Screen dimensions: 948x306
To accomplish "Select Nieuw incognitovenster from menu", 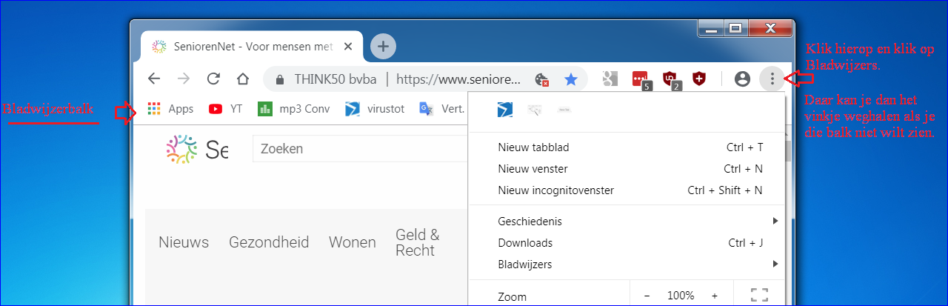I will coord(555,190).
